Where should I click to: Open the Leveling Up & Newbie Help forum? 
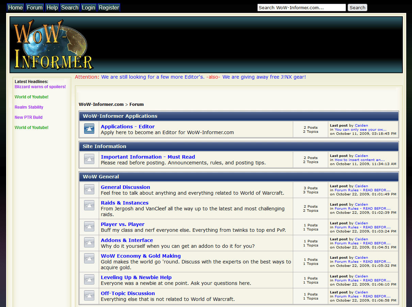[x=136, y=277]
